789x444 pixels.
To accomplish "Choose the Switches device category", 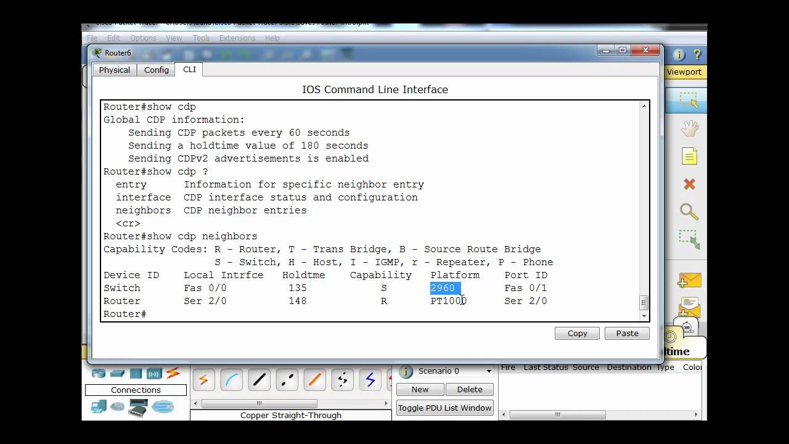I will (117, 373).
